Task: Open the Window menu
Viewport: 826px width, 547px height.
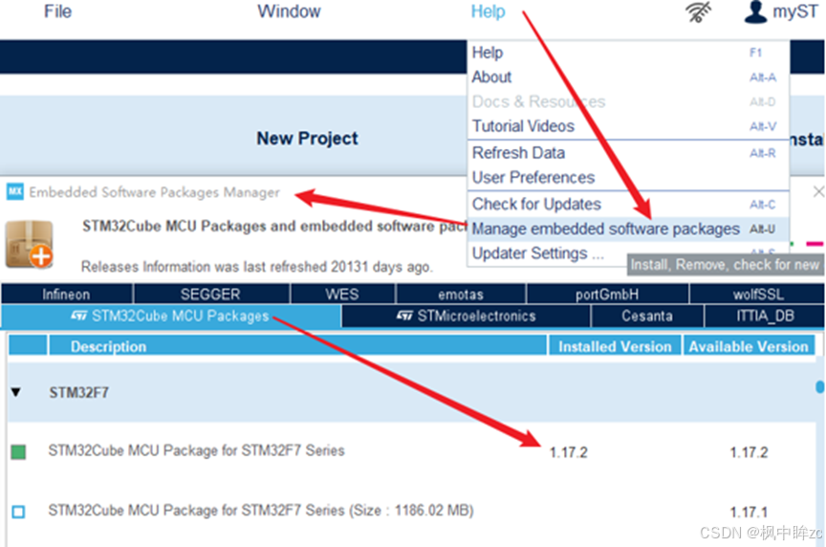Action: pyautogui.click(x=289, y=11)
